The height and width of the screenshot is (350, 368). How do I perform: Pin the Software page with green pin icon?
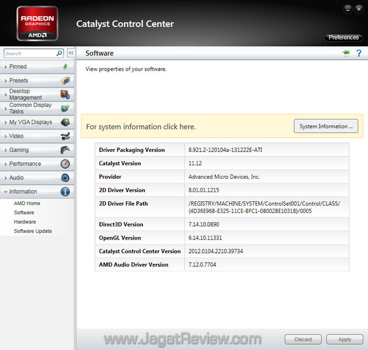point(346,53)
